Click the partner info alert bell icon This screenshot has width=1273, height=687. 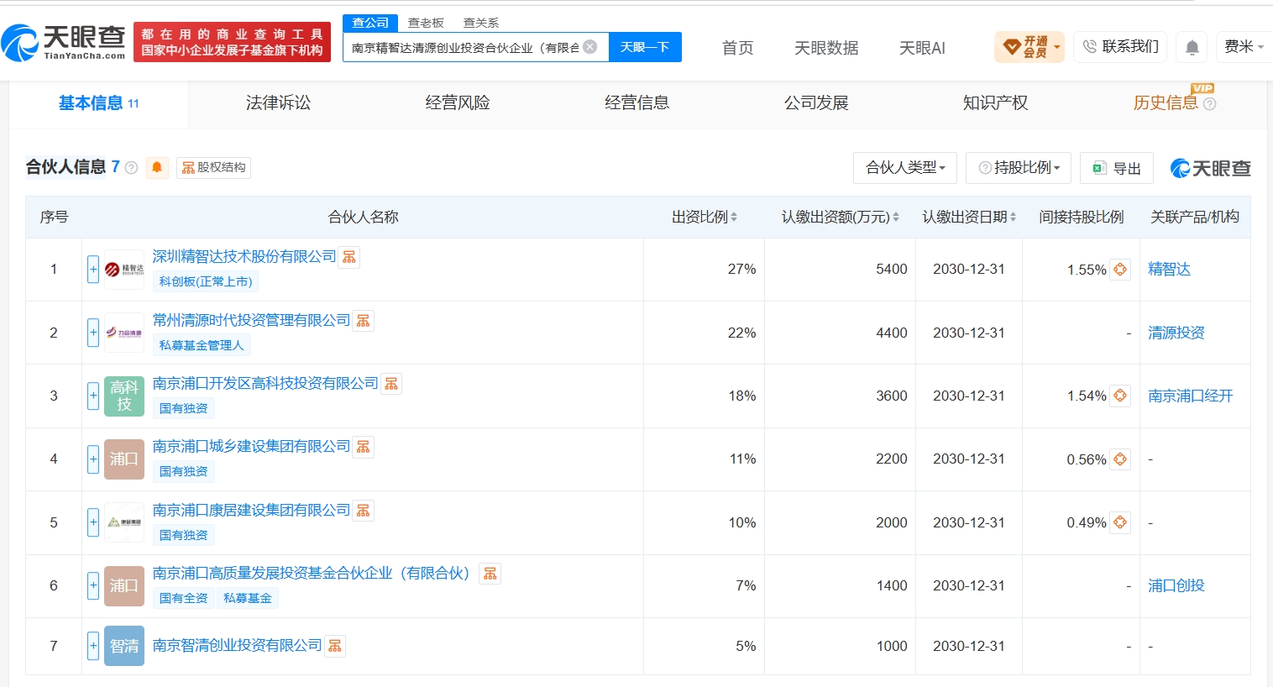coord(157,167)
